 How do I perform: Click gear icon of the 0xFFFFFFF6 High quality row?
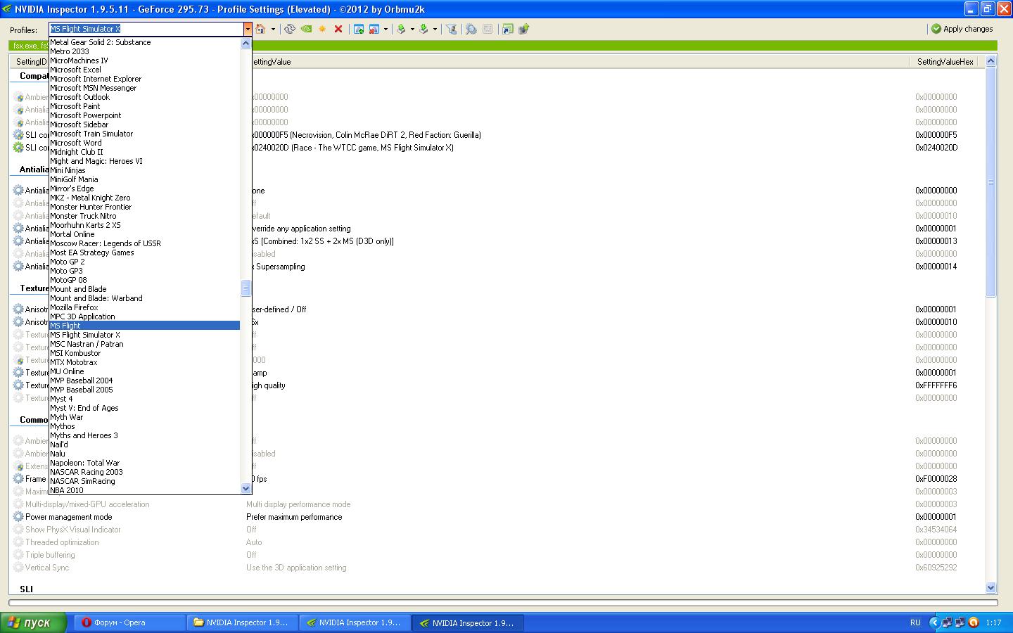[18, 385]
